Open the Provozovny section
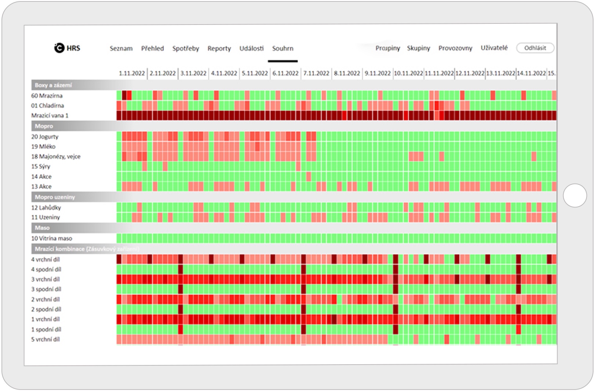Viewport: 595px width, 391px height. point(455,48)
